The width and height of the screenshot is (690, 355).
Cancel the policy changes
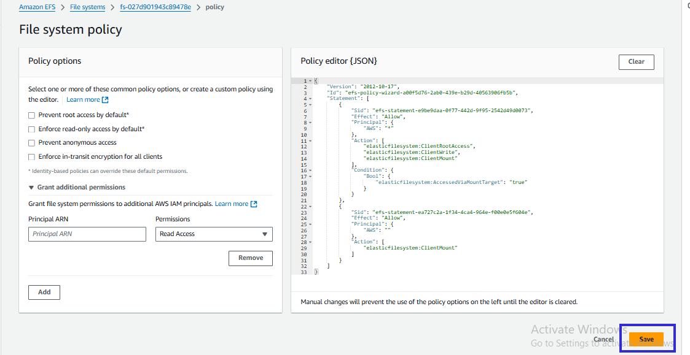click(604, 339)
